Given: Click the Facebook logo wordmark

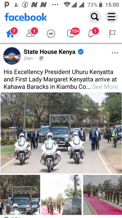Looking at the screenshot, I should click(26, 17).
